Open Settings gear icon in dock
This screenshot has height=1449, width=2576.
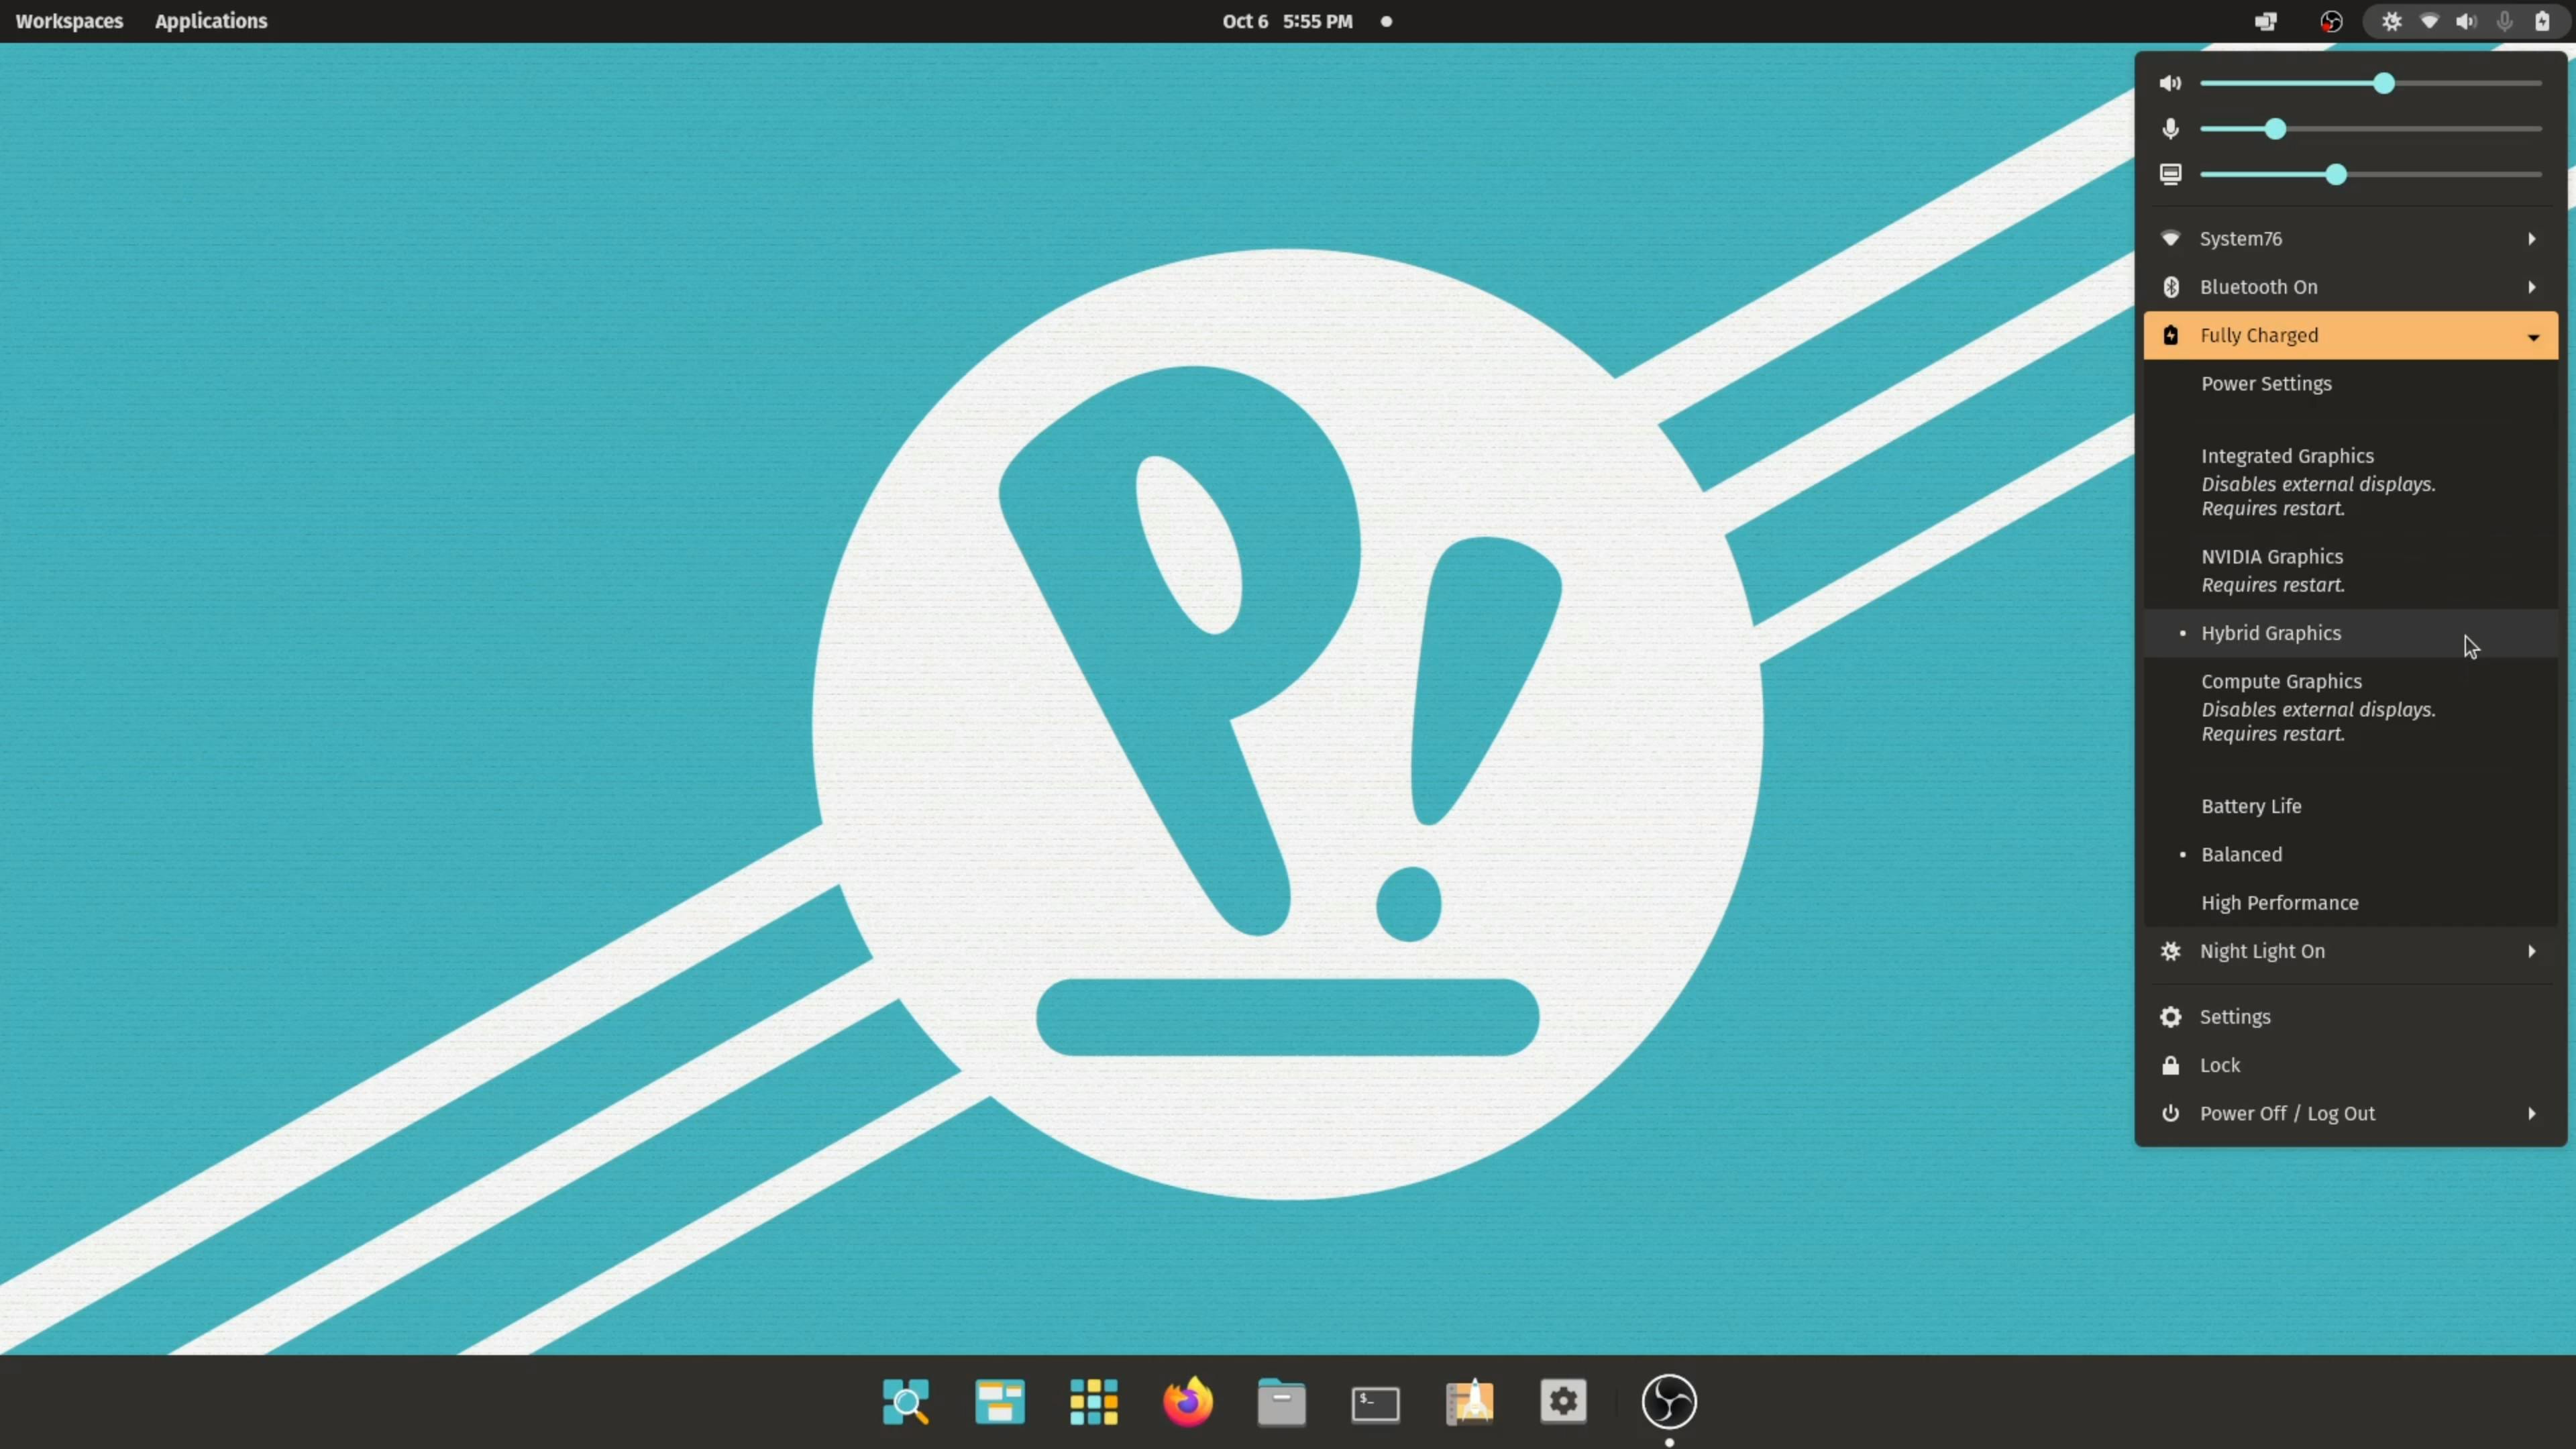1564,1402
